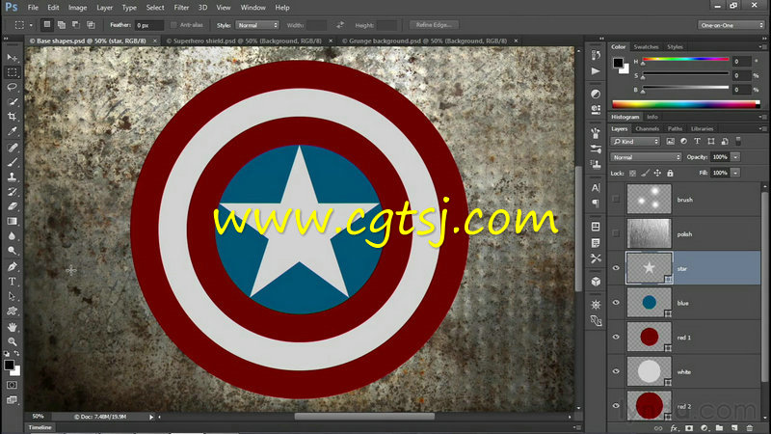This screenshot has width=771, height=434.
Task: Open the marquee Style dropdown
Action: (x=257, y=25)
